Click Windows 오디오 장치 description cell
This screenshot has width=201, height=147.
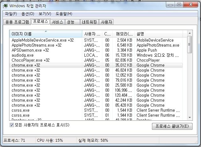[158, 55]
